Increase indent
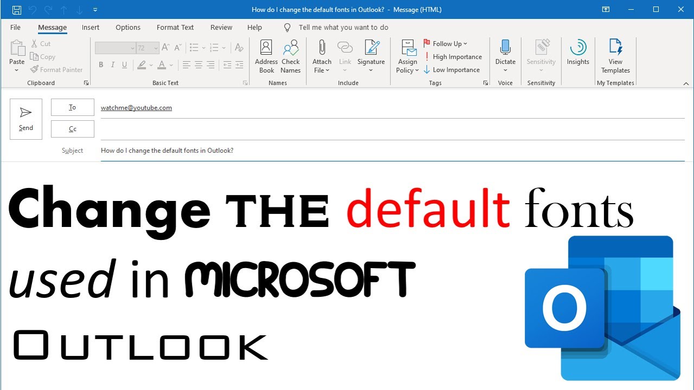Screen dimensions: 694x390 tap(240, 65)
